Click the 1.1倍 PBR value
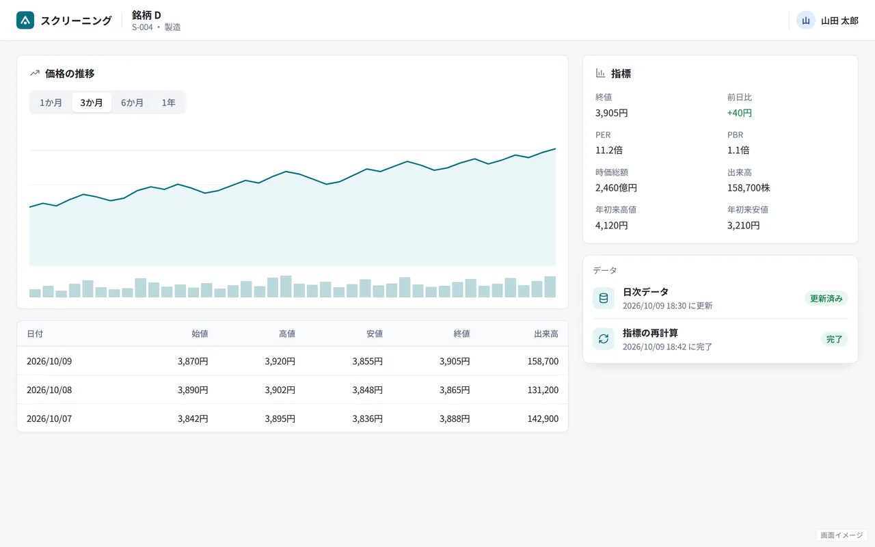Viewport: 875px width, 547px height. pyautogui.click(x=738, y=150)
